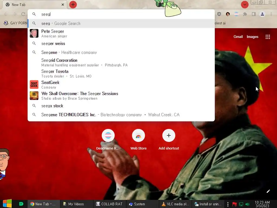Image resolution: width=277 pixels, height=208 pixels.
Task: Click Pete Seeger photo thumbnail
Action: [34, 33]
